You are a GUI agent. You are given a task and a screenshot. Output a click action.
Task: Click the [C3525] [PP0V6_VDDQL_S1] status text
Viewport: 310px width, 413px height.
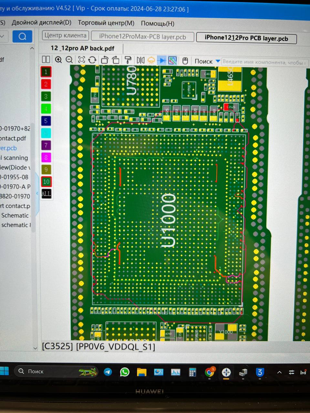(98, 347)
